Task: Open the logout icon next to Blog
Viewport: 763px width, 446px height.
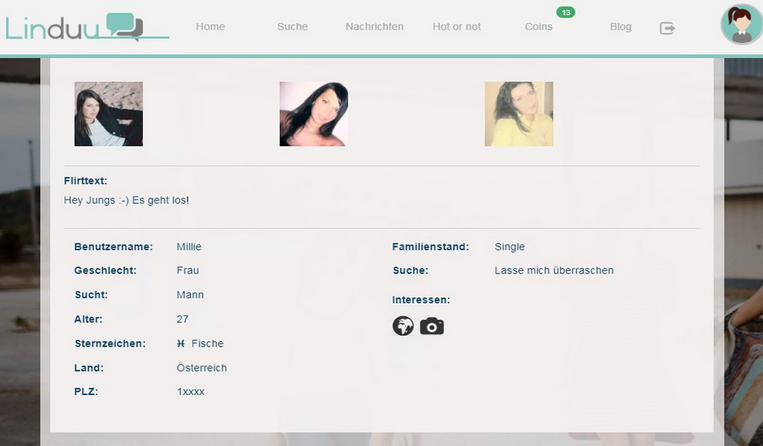Action: click(x=667, y=29)
